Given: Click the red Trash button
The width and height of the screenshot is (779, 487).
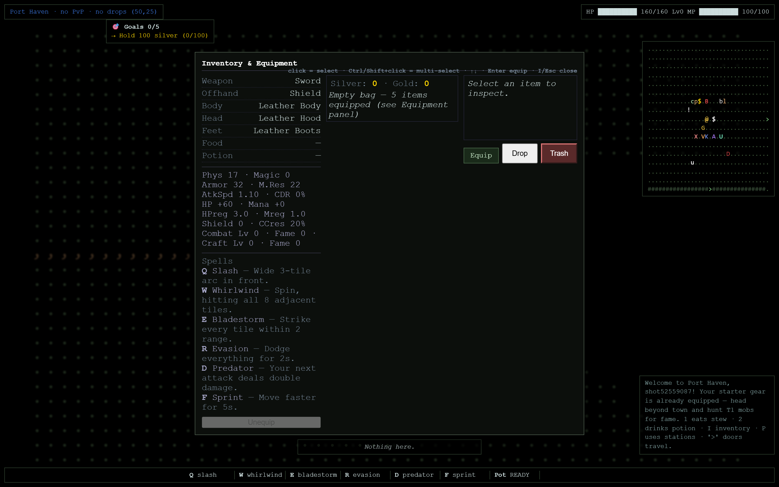Looking at the screenshot, I should pos(559,153).
